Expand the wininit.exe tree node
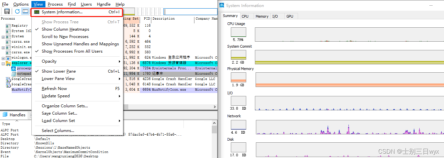 click(3, 47)
